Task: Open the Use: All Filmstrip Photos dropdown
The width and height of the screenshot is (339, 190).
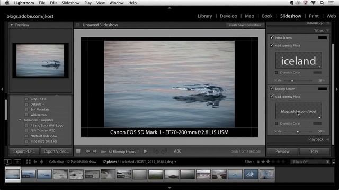Action: (x=123, y=151)
